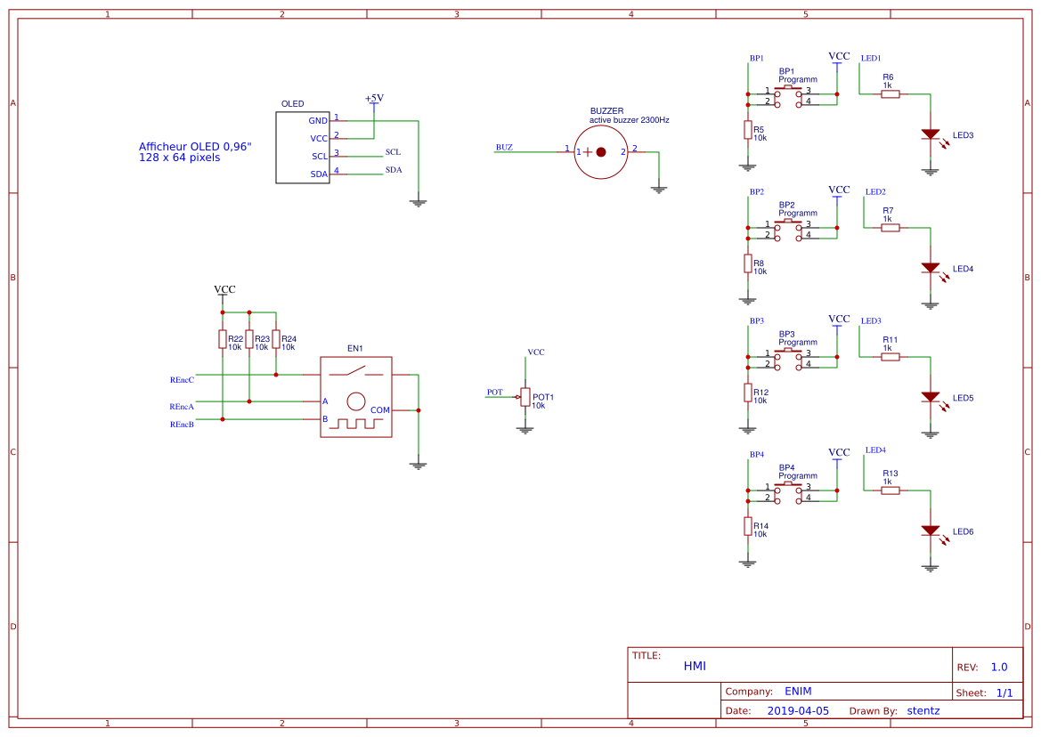Screen dimensions: 1041x737
Task: Select the REncC net label
Action: (x=182, y=380)
